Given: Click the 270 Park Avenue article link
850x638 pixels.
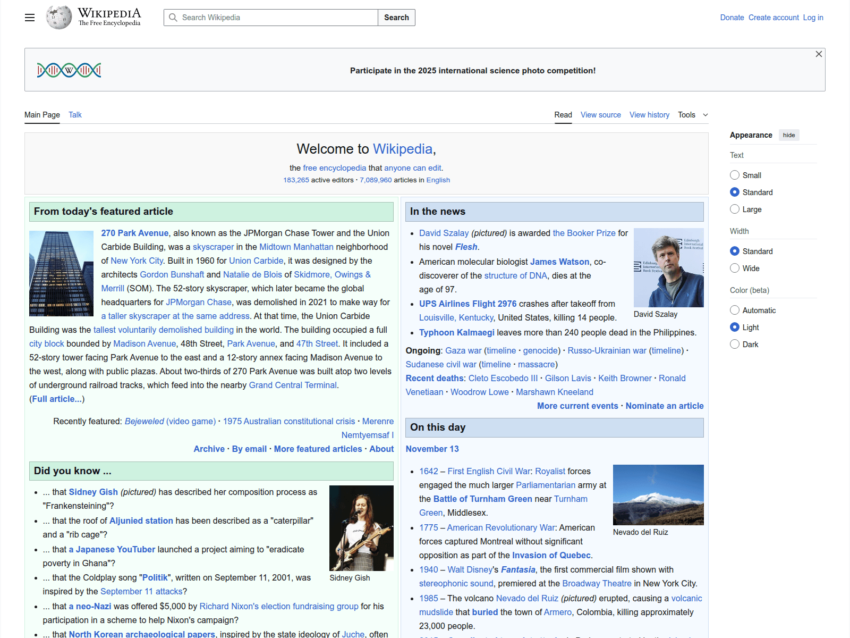Looking at the screenshot, I should [x=135, y=233].
